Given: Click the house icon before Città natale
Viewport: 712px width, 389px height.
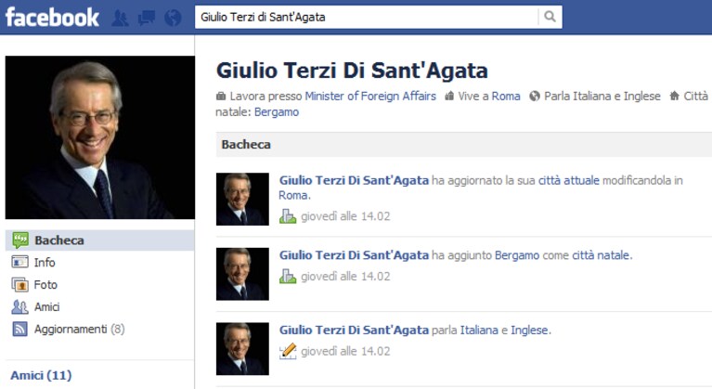Looking at the screenshot, I should [x=674, y=96].
